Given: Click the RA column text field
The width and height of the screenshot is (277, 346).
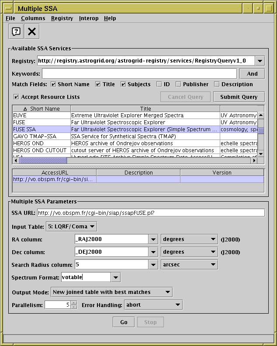Looking at the screenshot, I should pos(111,239).
